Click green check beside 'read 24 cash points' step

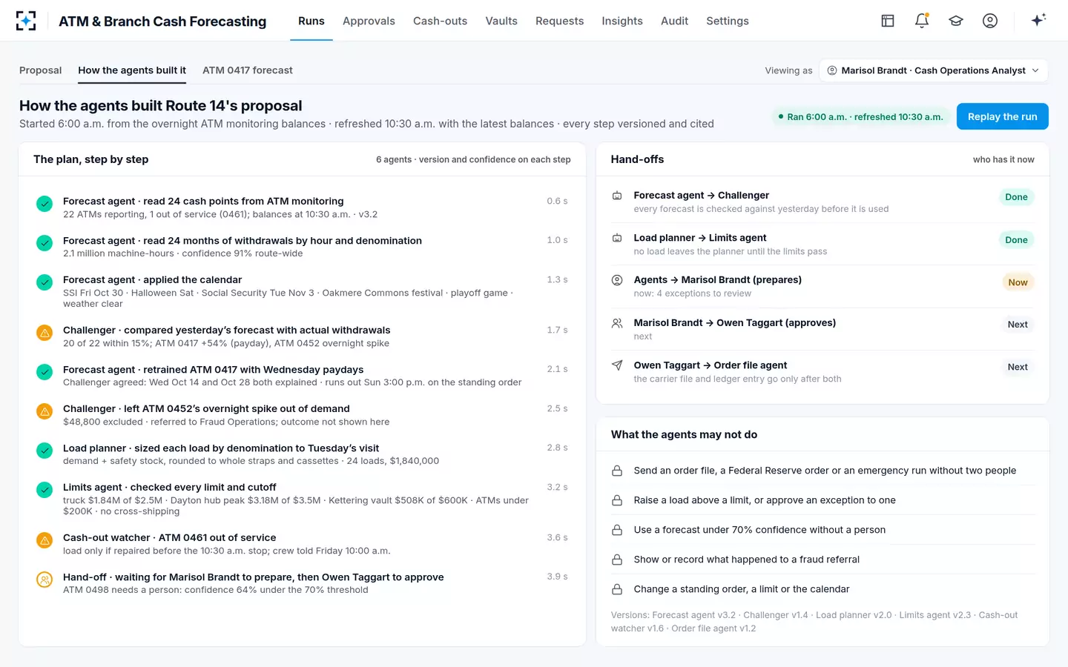tap(44, 203)
